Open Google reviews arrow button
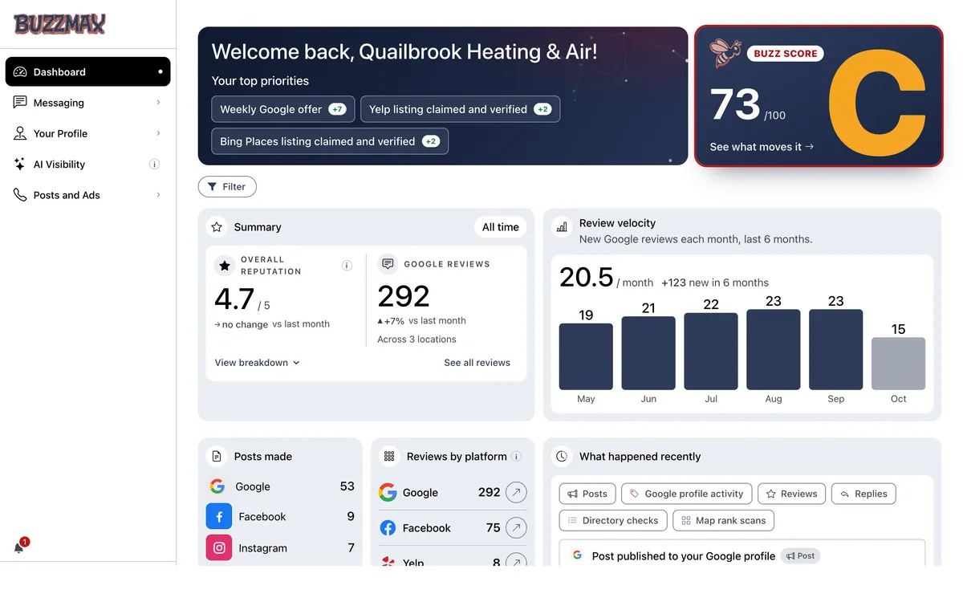Viewport: 963px width, 602px height. [517, 493]
